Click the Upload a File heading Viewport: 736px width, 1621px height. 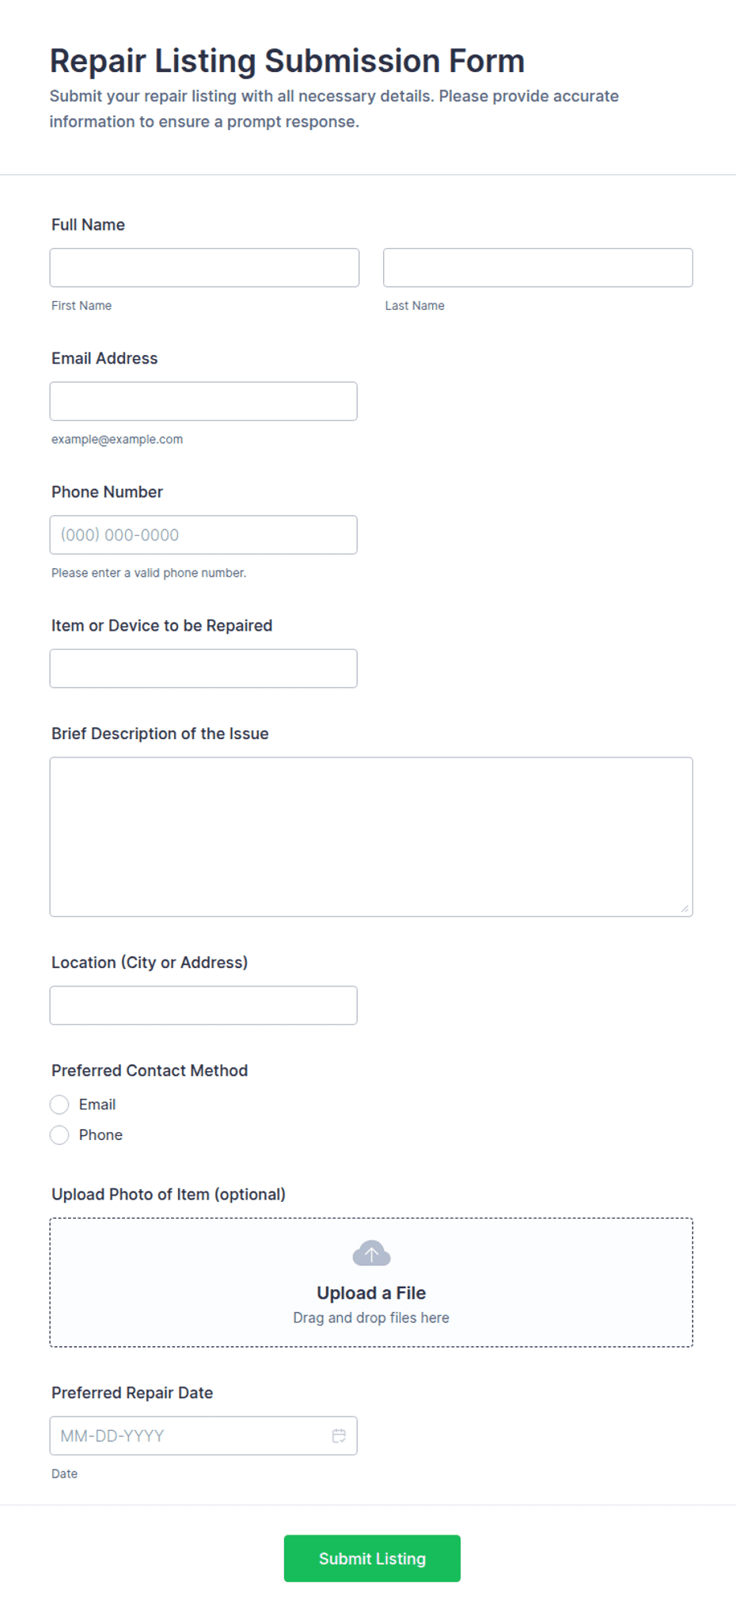(371, 1293)
